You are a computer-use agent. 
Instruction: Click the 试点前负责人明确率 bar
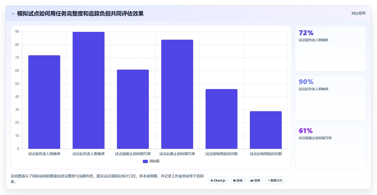(x=44, y=102)
